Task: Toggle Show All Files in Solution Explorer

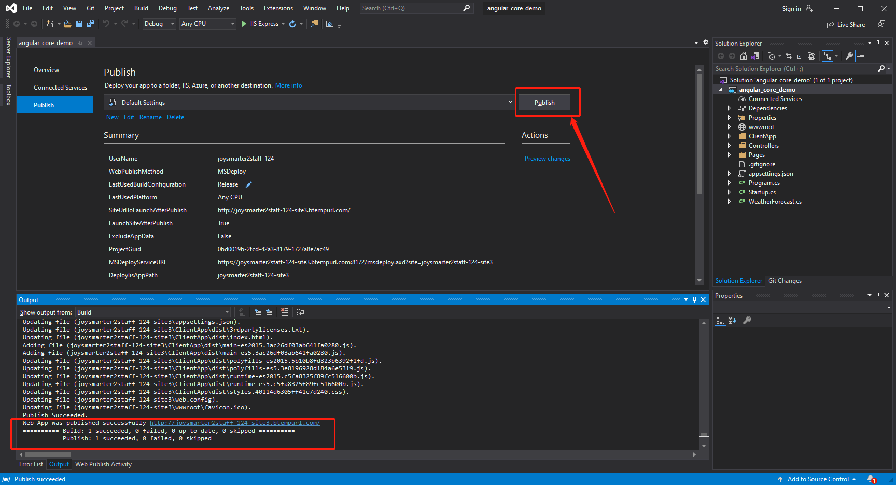Action: coord(811,56)
